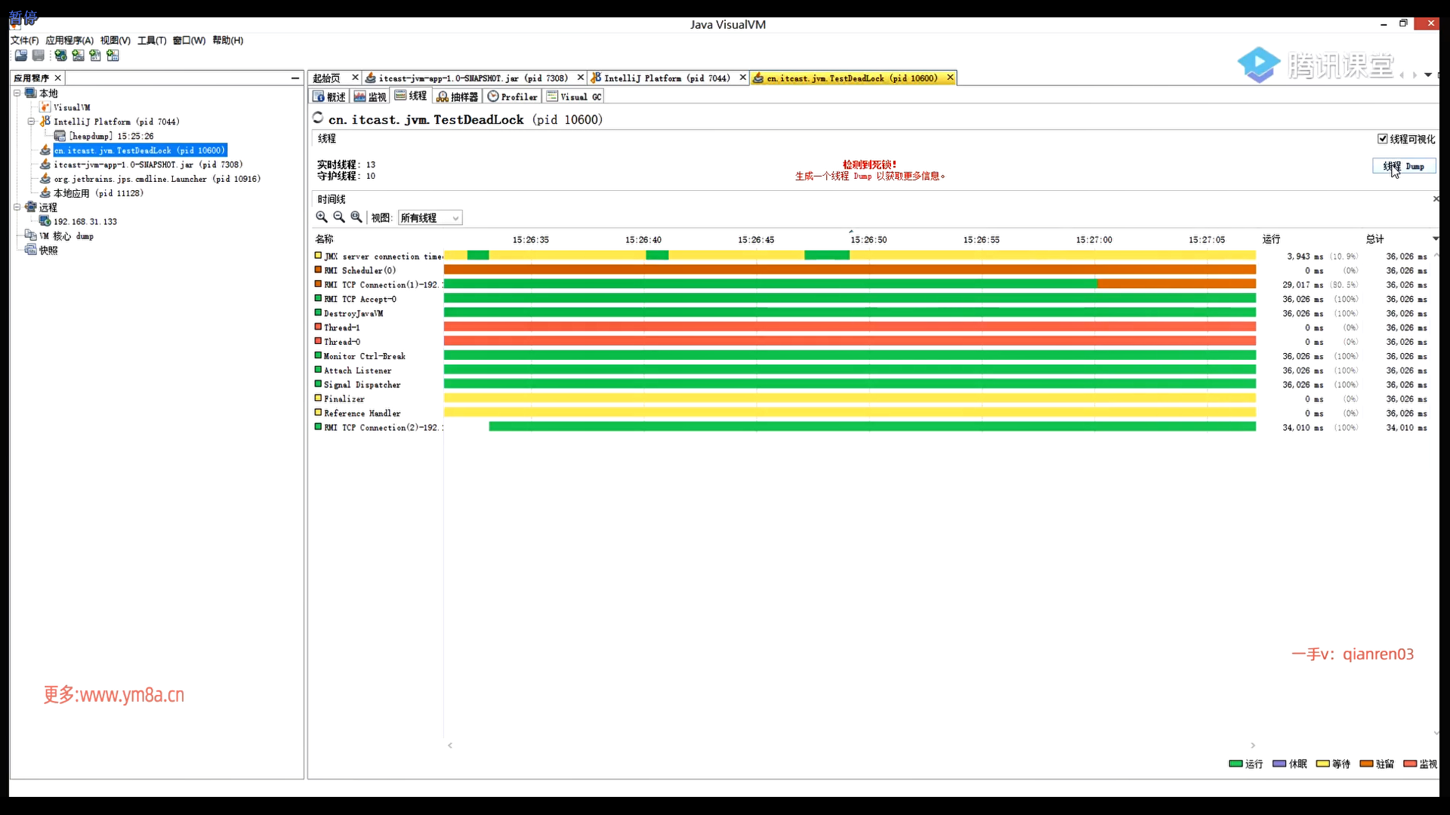Switch to the 监视 tab
Viewport: 1450px width, 815px height.
[370, 97]
